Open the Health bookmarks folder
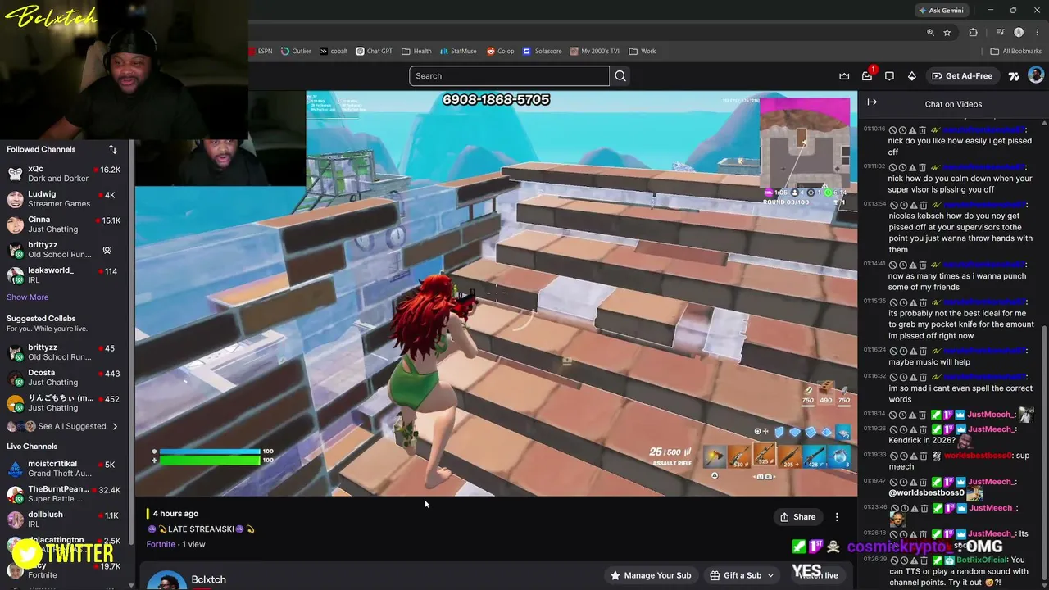The width and height of the screenshot is (1049, 590). (x=416, y=51)
